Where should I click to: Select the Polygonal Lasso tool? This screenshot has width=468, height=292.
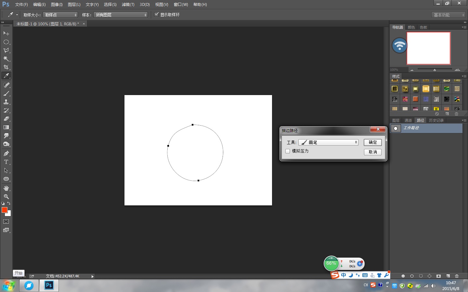6,50
